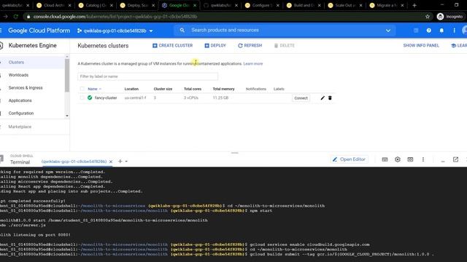
Task: Open the Learn more link
Action: click(253, 63)
